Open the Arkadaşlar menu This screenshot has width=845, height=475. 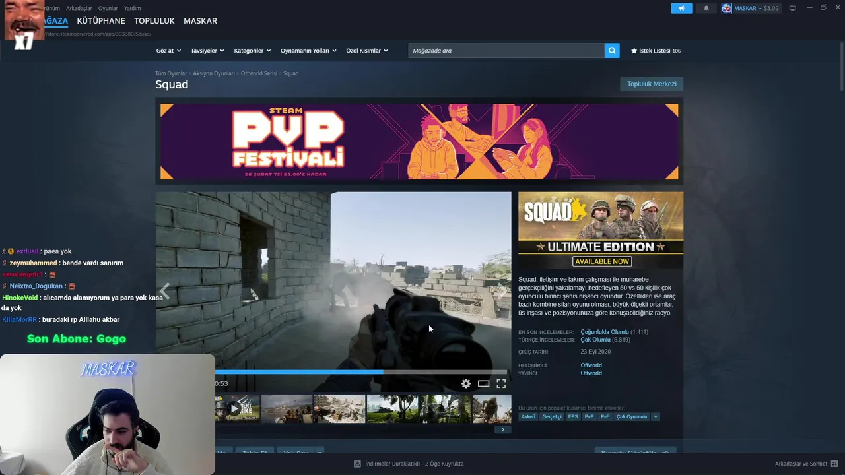pyautogui.click(x=79, y=8)
